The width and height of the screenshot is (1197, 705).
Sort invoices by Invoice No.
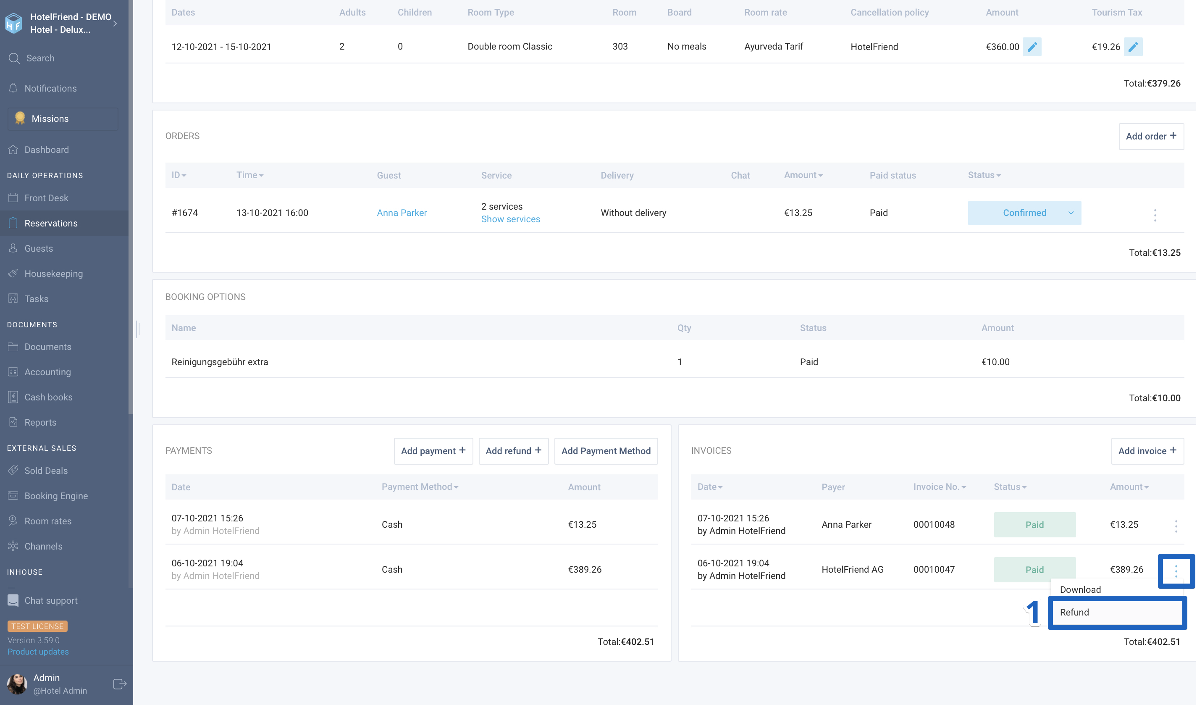tap(939, 487)
